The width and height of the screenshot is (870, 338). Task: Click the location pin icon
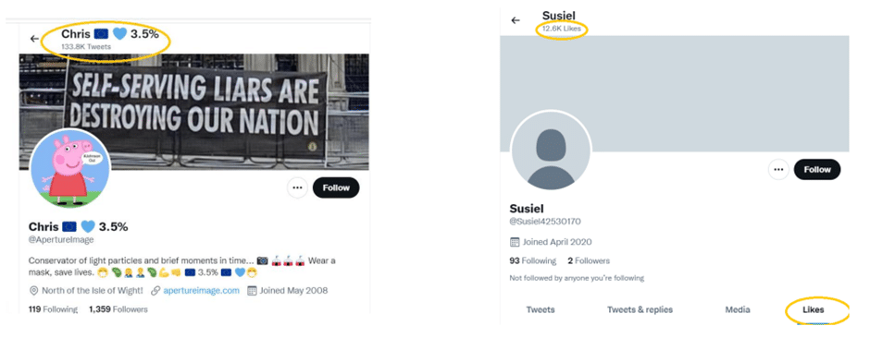point(33,290)
